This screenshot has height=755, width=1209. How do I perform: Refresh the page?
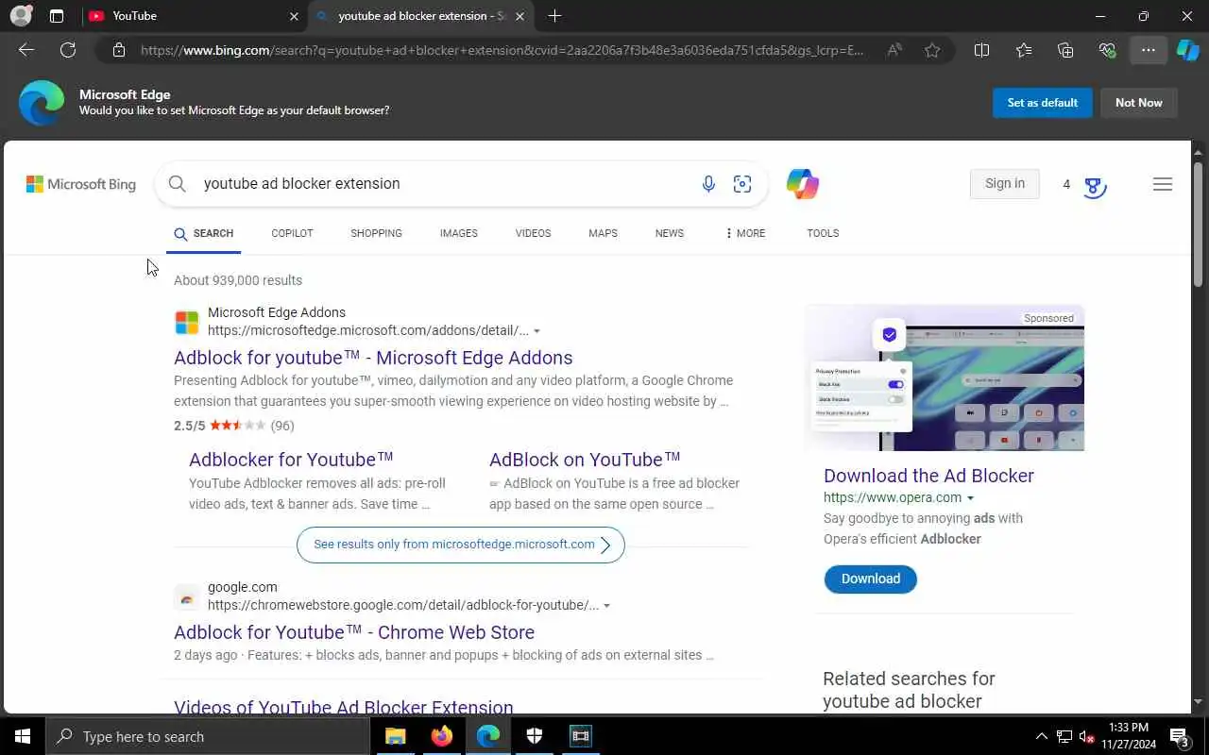(68, 50)
